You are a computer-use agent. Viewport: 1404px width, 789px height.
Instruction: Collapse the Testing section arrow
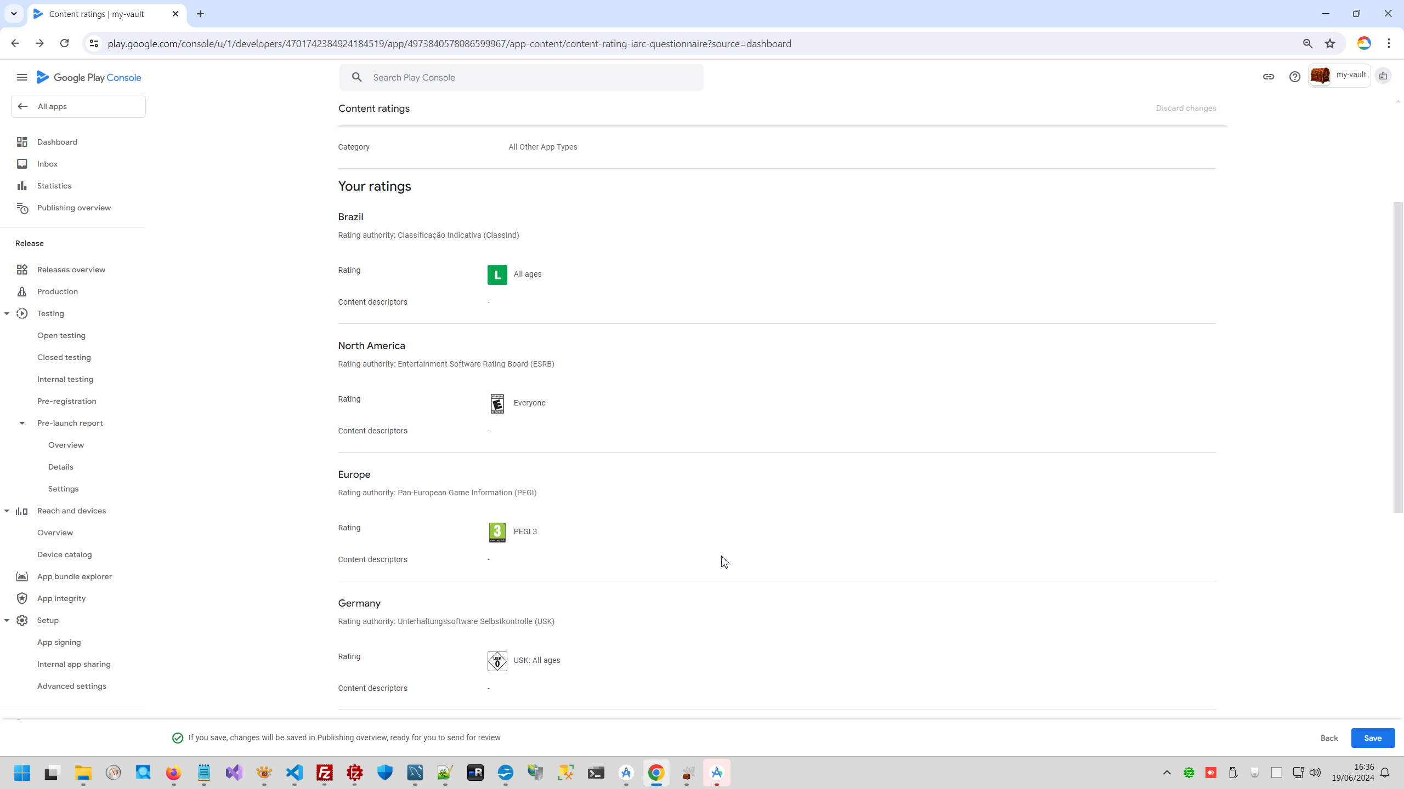coord(7,313)
